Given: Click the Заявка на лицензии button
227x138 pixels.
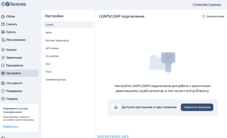Looking at the screenshot, I should tap(197, 107).
